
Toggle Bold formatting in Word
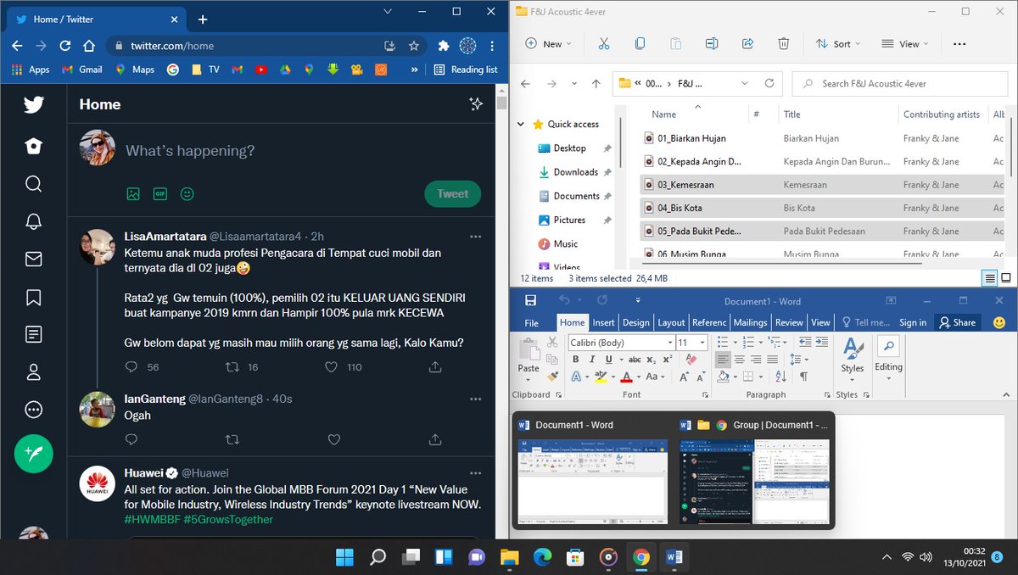tap(576, 360)
